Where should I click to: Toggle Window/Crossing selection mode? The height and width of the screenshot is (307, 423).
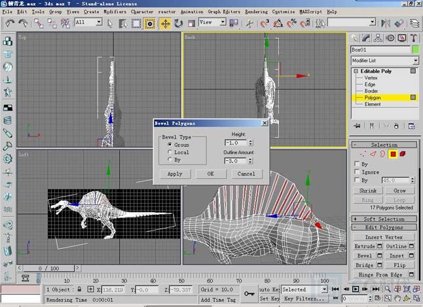tap(150, 24)
